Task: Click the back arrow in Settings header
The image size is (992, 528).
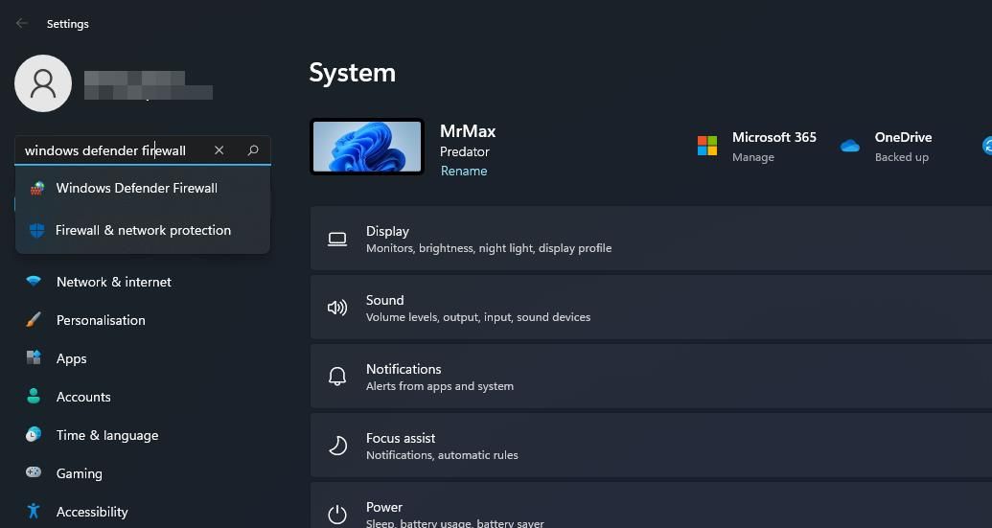Action: (21, 24)
